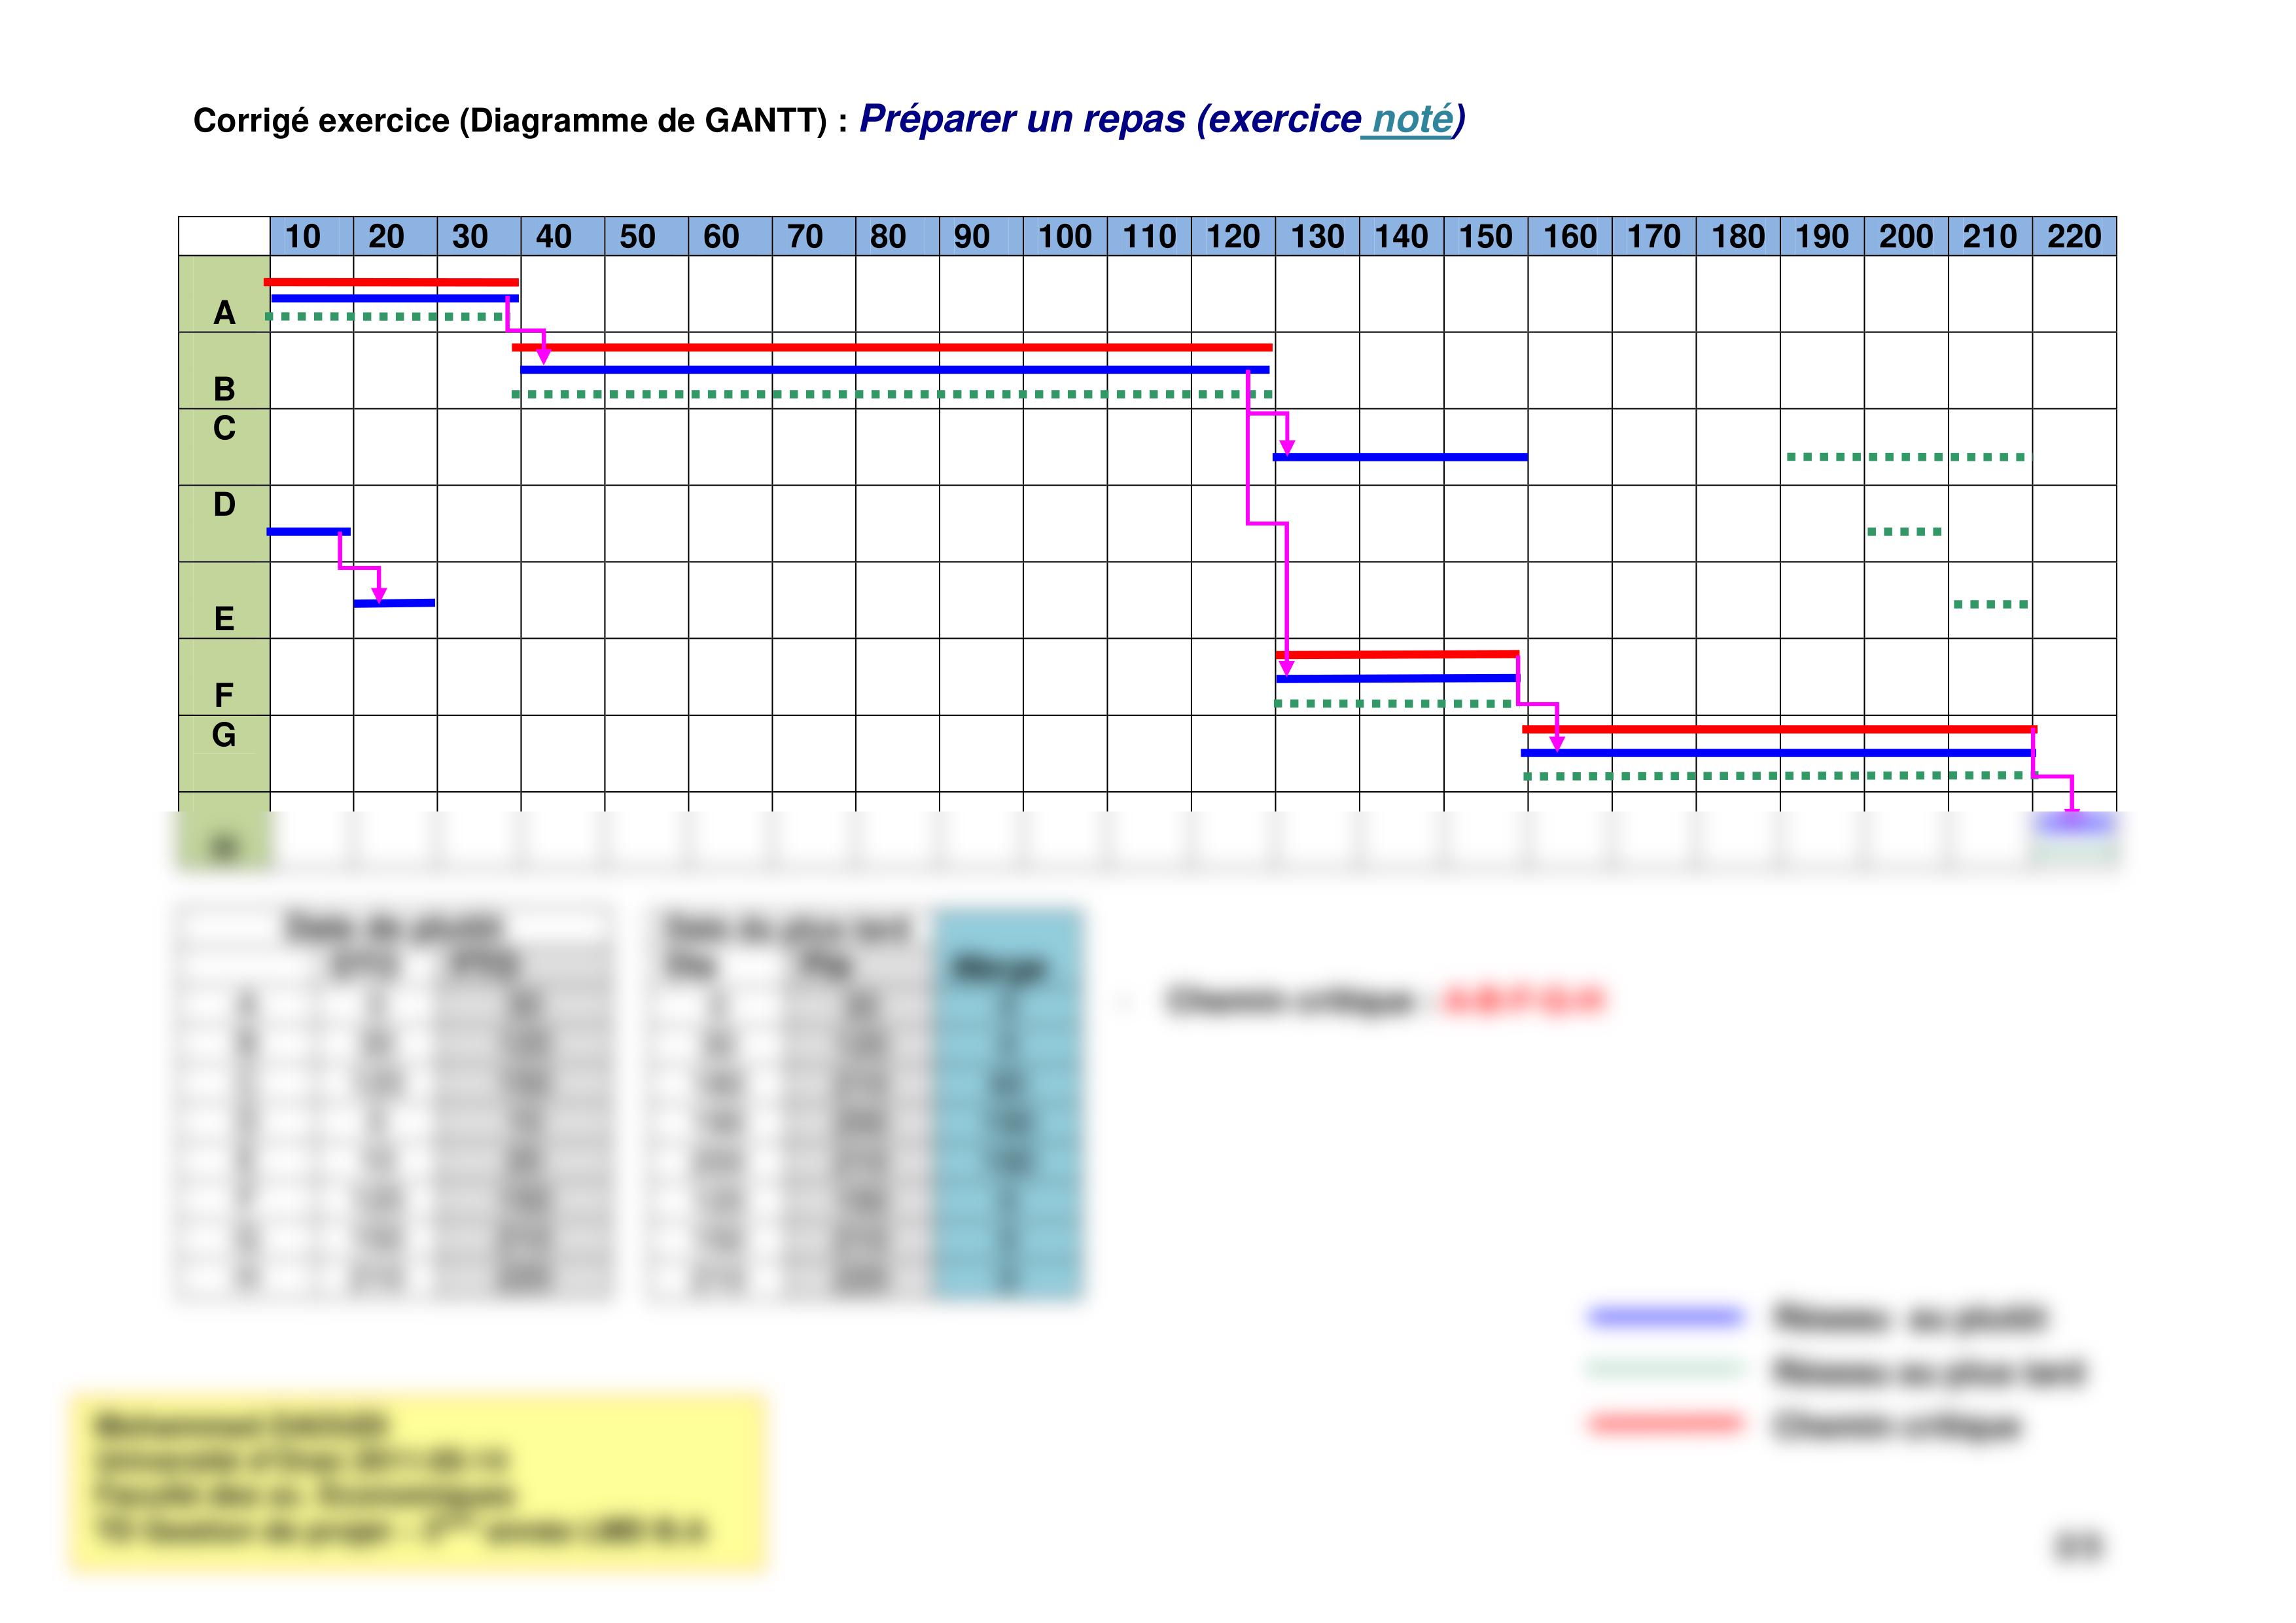Click the column header 200
The width and height of the screenshot is (2296, 1623).
coord(1907,237)
